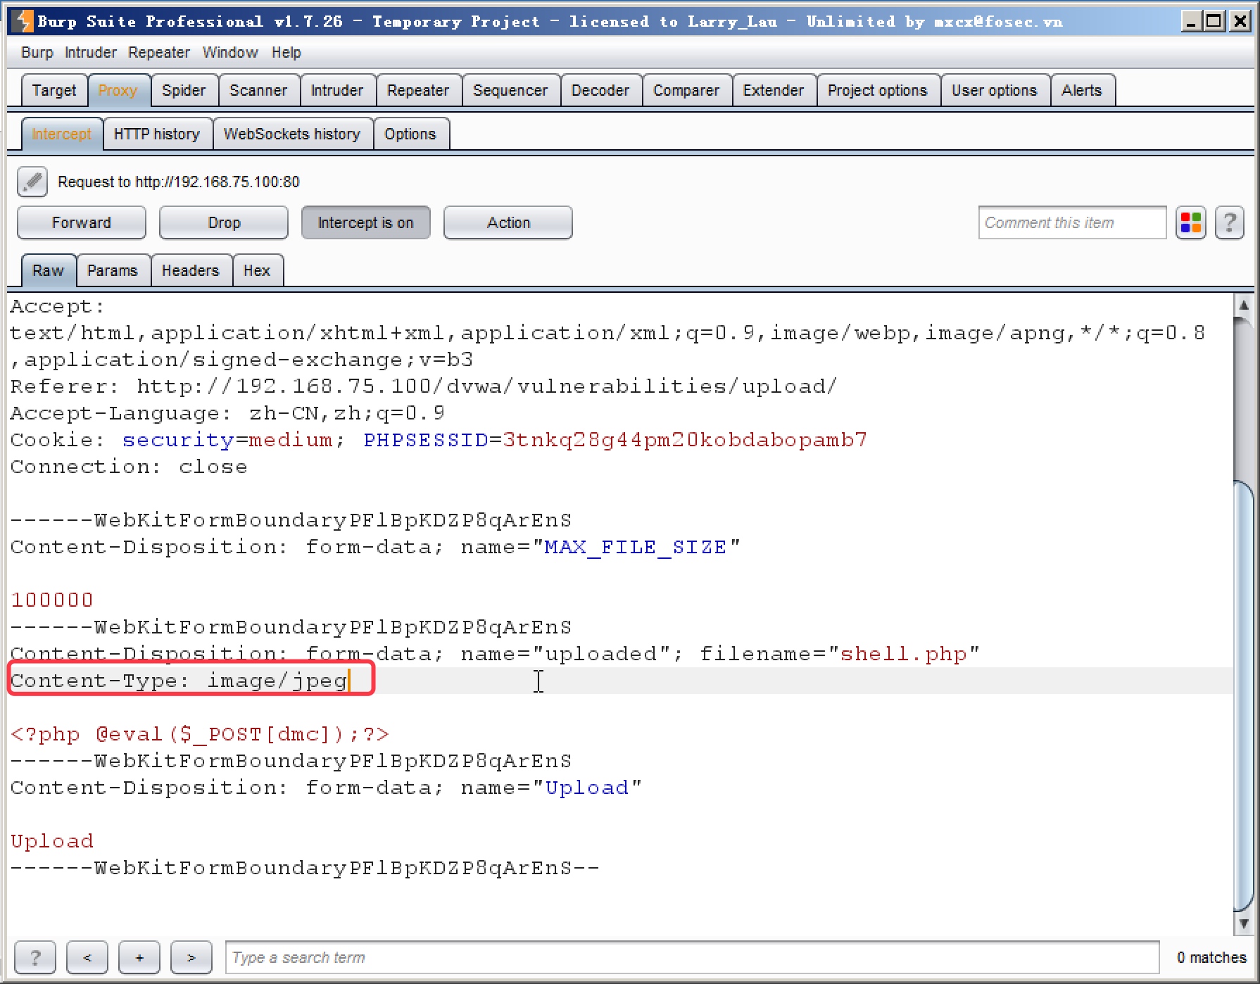Click the Accept-Language header line
The width and height of the screenshot is (1260, 984).
(227, 413)
